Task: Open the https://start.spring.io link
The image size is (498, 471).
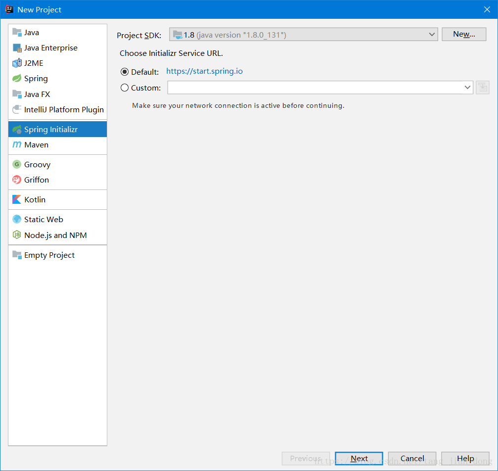Action: pos(205,71)
